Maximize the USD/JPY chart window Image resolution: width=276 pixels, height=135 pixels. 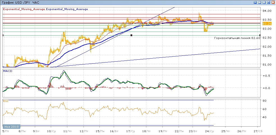[x=269, y=2]
